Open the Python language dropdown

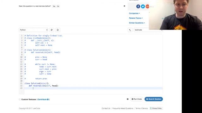click(33, 30)
